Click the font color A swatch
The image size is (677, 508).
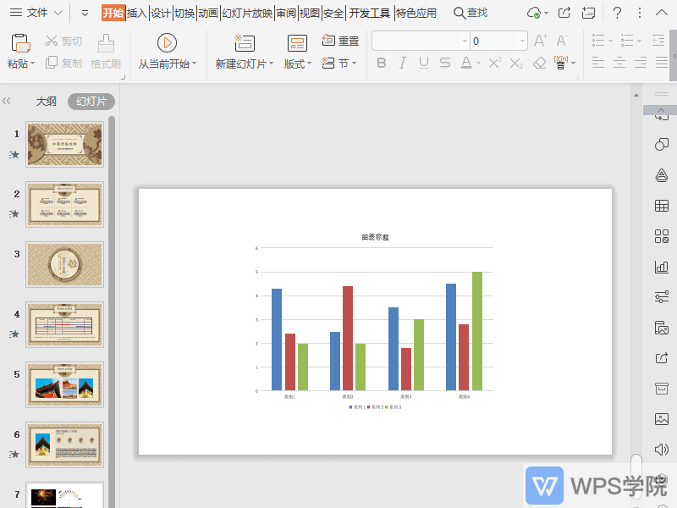click(x=465, y=63)
